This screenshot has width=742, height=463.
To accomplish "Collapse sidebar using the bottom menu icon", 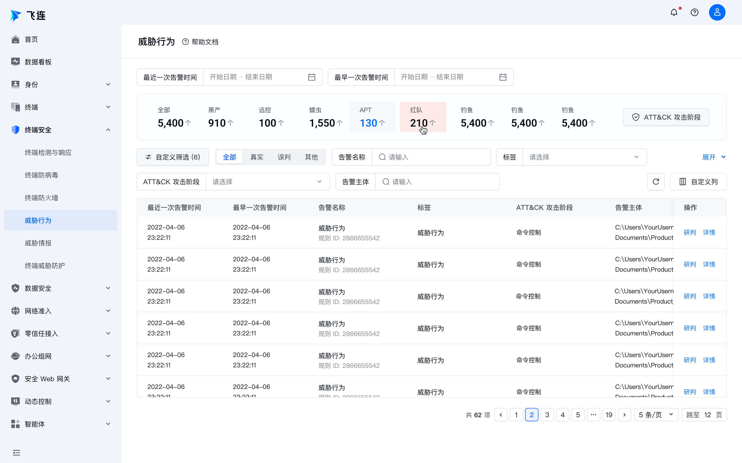I will (16, 453).
